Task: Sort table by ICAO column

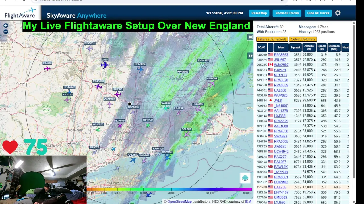Action: (x=262, y=48)
